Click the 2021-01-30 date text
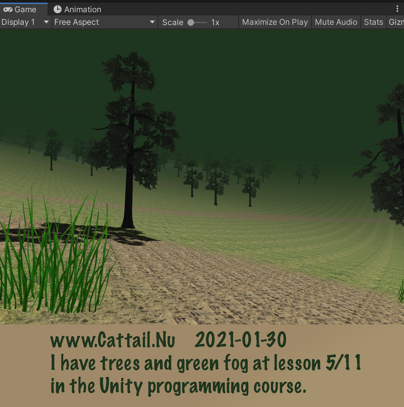 click(x=240, y=340)
